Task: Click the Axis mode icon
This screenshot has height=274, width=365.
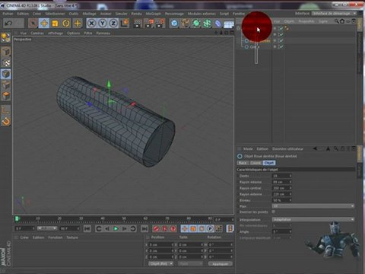Action: click(x=6, y=110)
